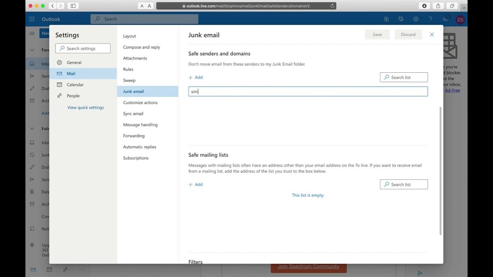Open the DS account avatar menu
The width and height of the screenshot is (493, 277).
(x=460, y=20)
